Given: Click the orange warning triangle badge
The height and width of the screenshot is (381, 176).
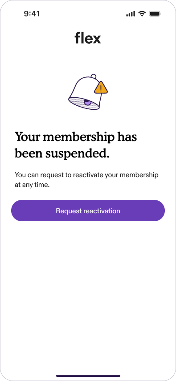Looking at the screenshot, I should [101, 88].
